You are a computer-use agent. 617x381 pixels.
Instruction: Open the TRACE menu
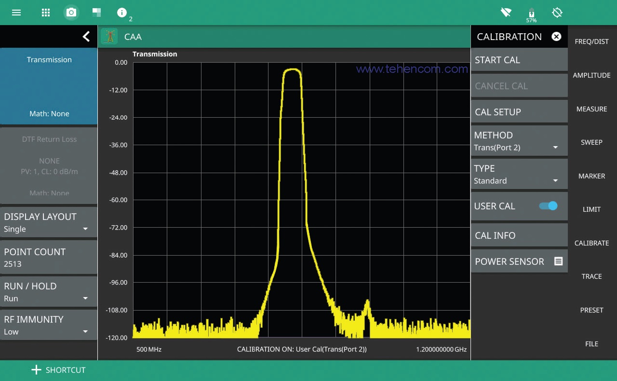point(592,276)
